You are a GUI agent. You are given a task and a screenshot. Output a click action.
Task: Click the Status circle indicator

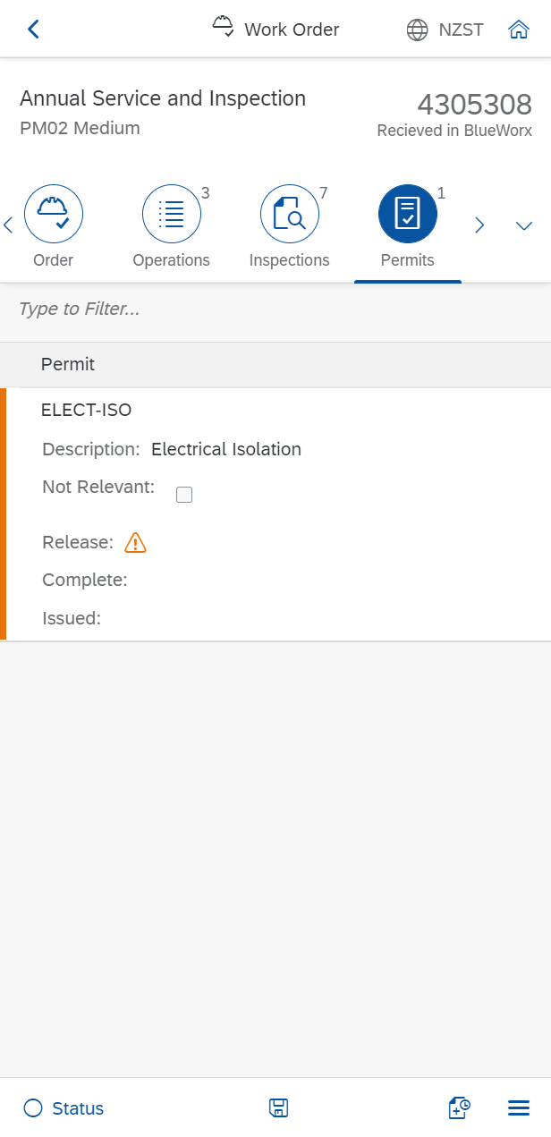33,1108
